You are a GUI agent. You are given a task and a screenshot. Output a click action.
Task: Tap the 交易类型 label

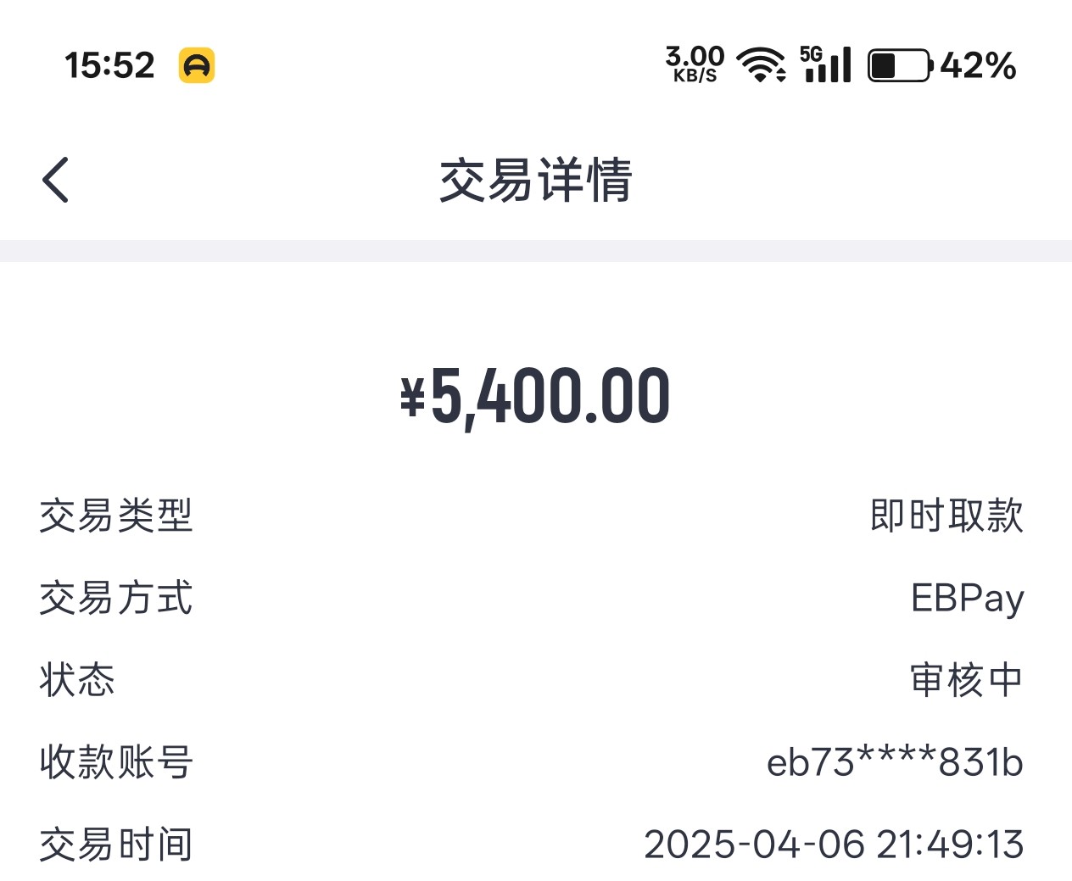coord(116,516)
